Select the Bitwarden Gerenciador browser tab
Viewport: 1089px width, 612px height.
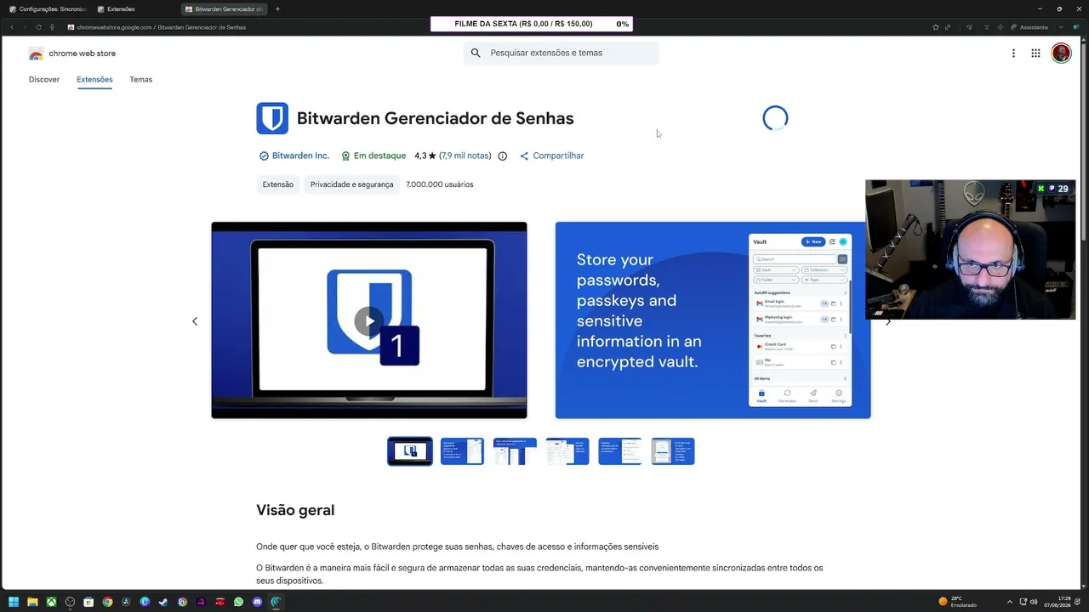[225, 9]
